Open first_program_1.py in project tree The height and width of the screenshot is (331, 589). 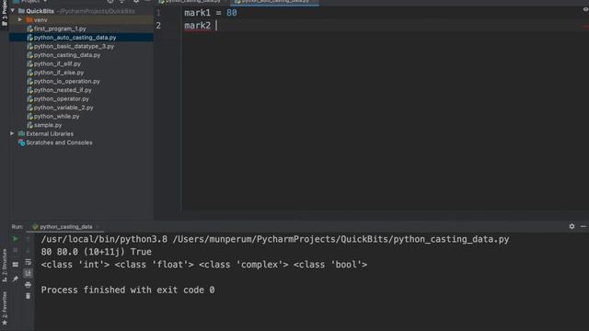60,29
